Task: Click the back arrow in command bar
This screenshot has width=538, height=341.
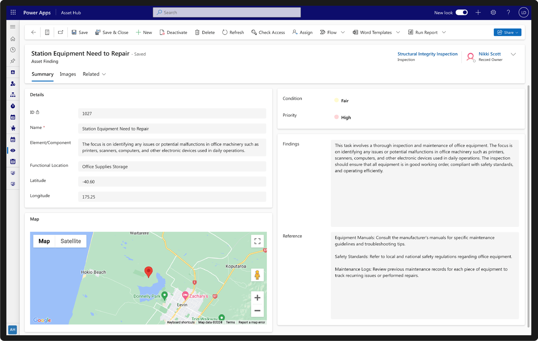Action: pyautogui.click(x=34, y=32)
